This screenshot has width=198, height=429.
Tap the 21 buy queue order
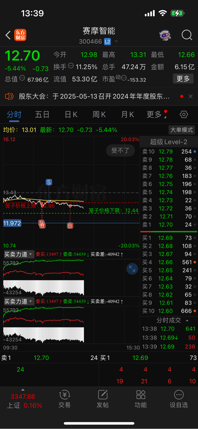click(x=144, y=381)
